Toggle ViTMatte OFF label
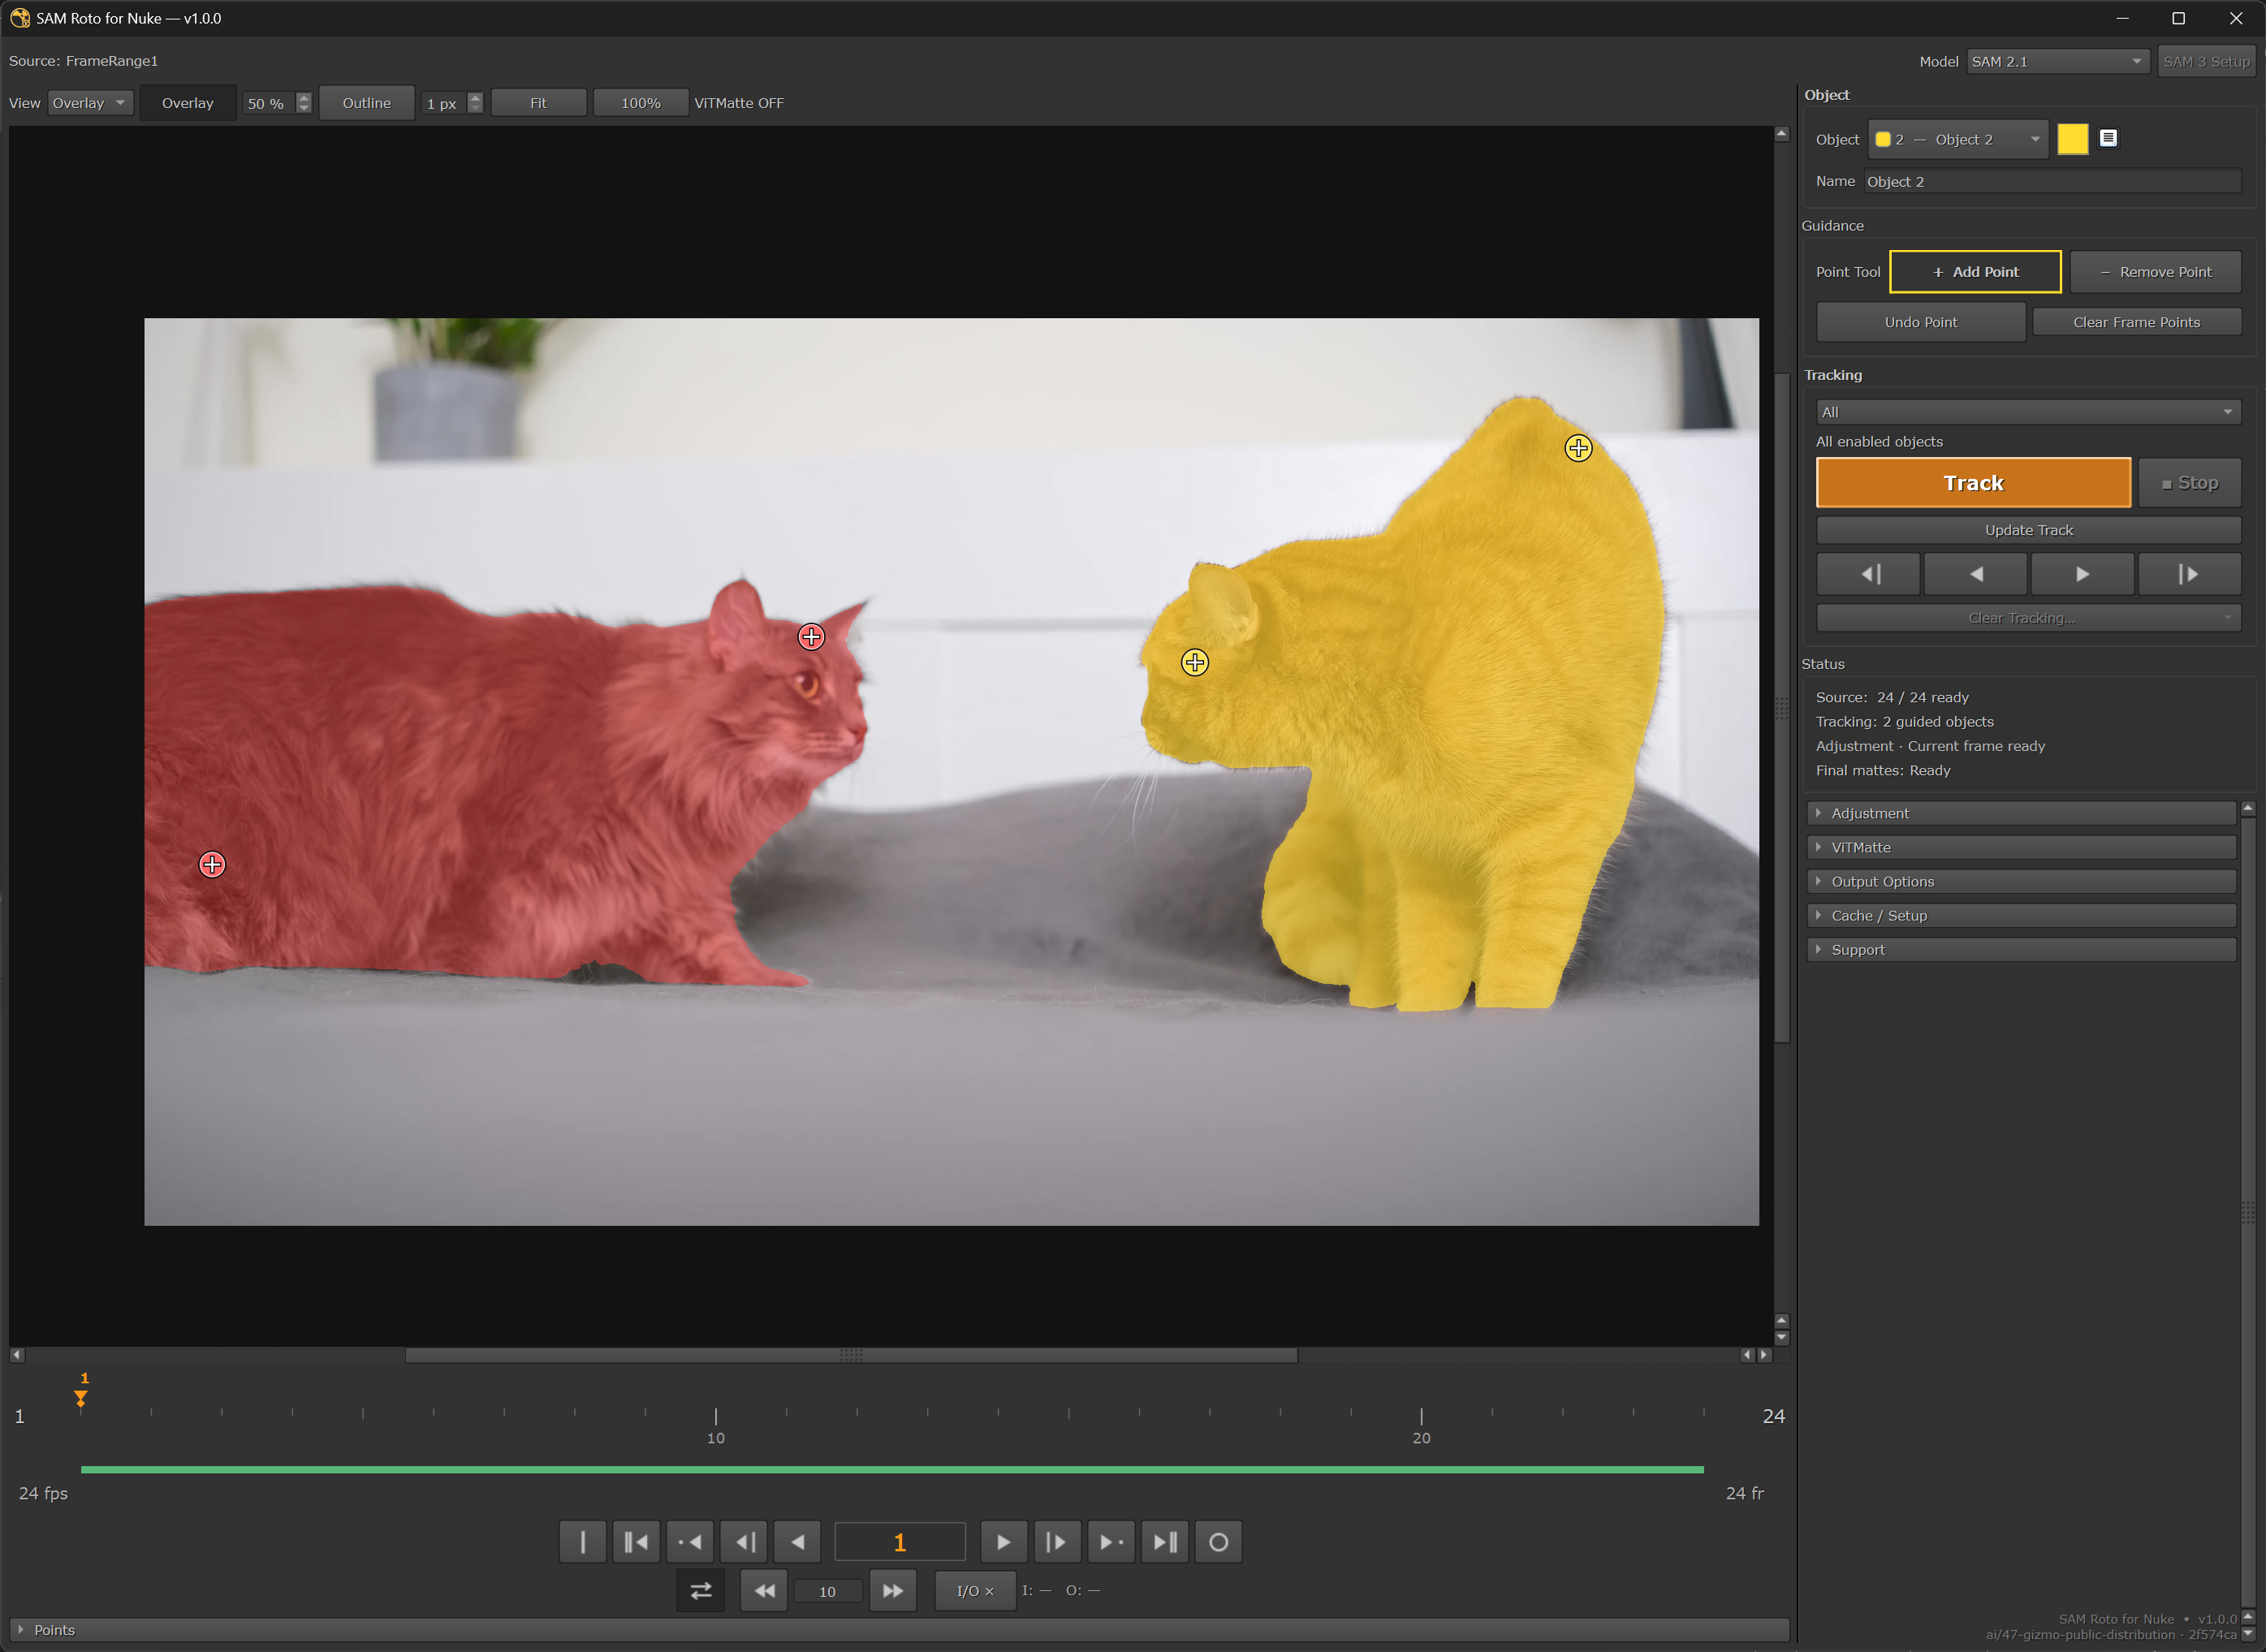Screen dimensions: 2266x1652 tap(739, 103)
